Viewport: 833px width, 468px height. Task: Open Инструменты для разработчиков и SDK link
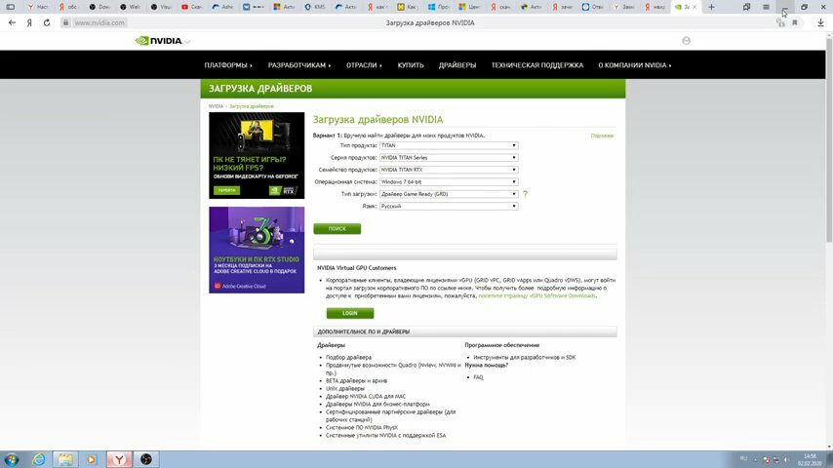(525, 358)
